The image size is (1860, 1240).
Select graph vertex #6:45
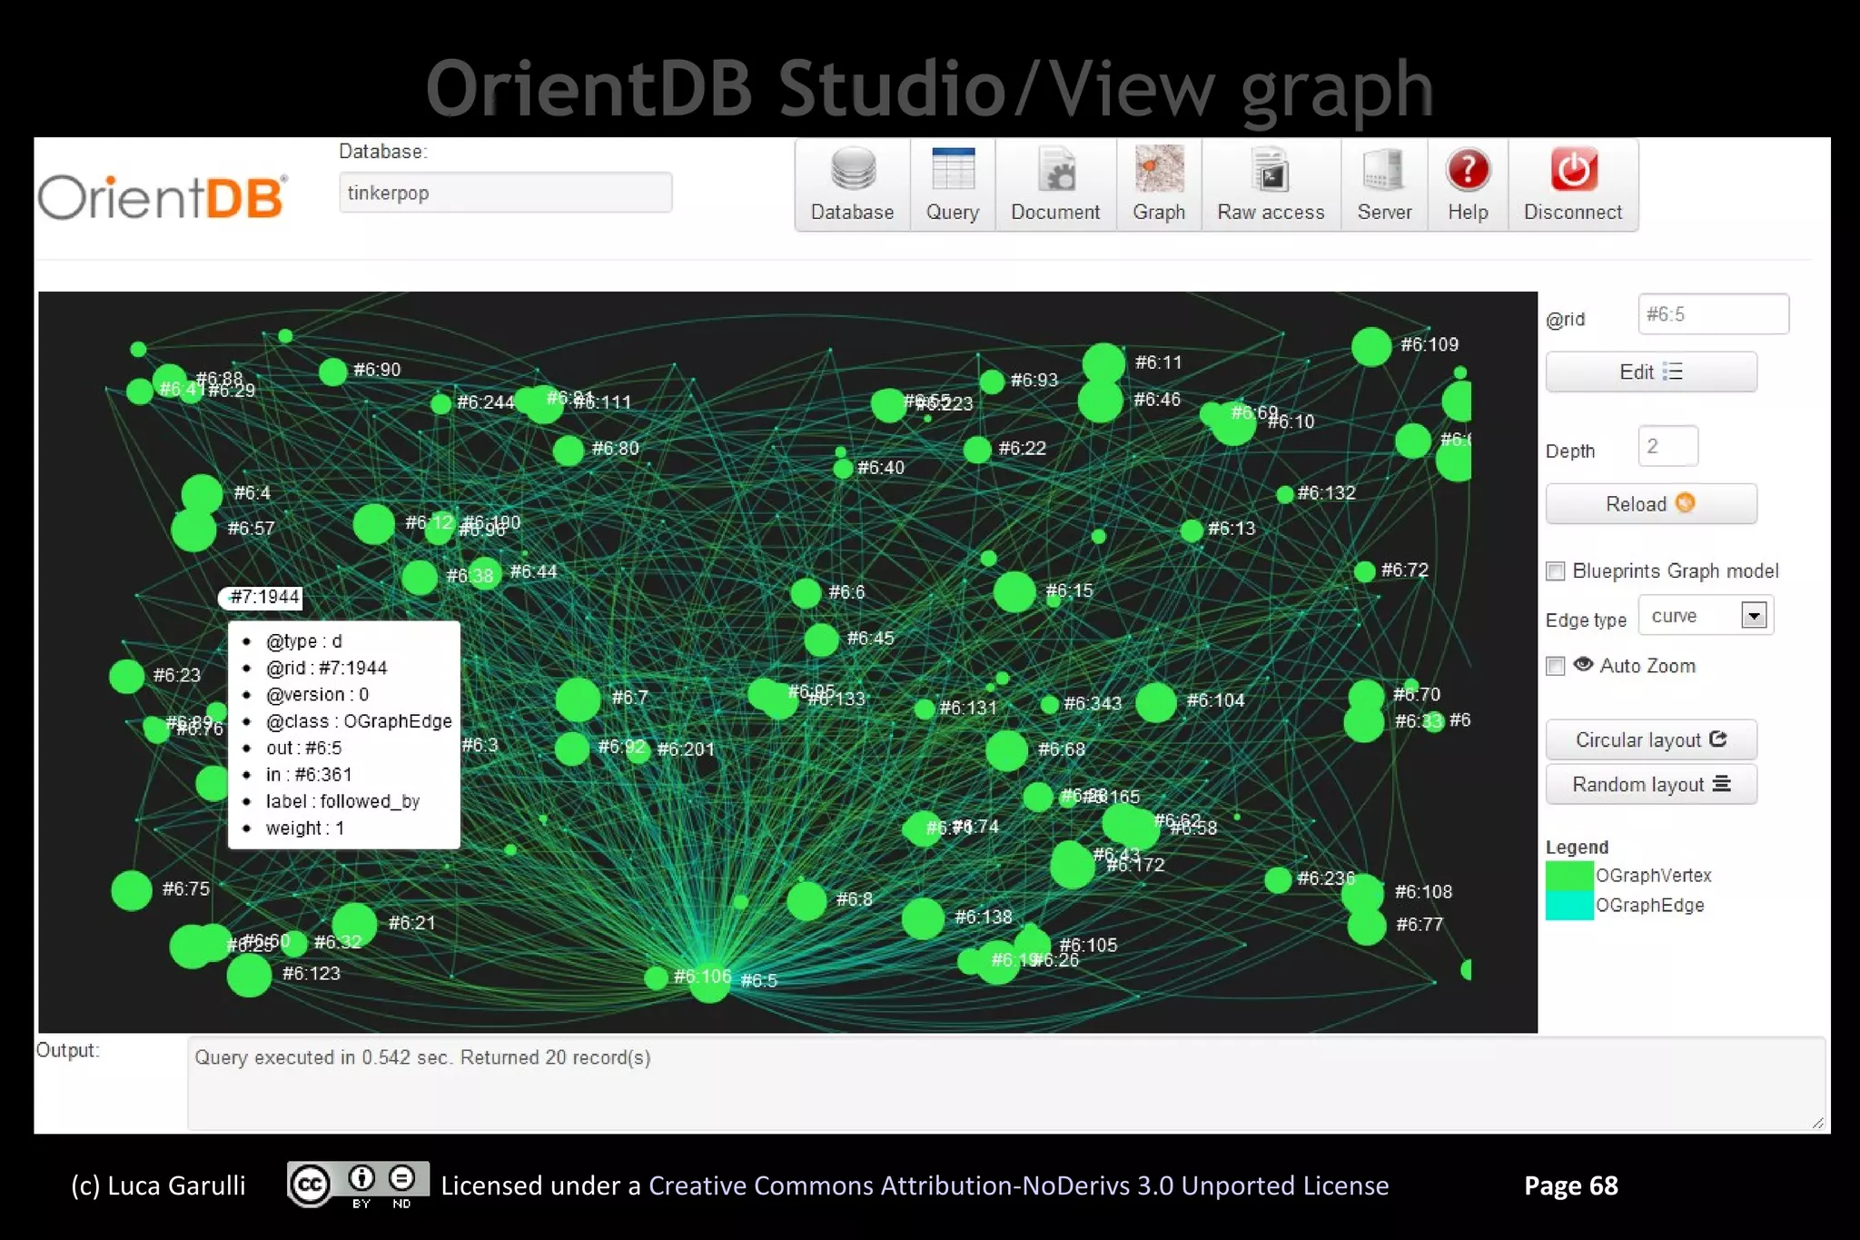tap(821, 640)
